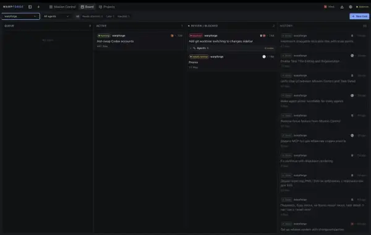Open the Projects tab

point(107,7)
